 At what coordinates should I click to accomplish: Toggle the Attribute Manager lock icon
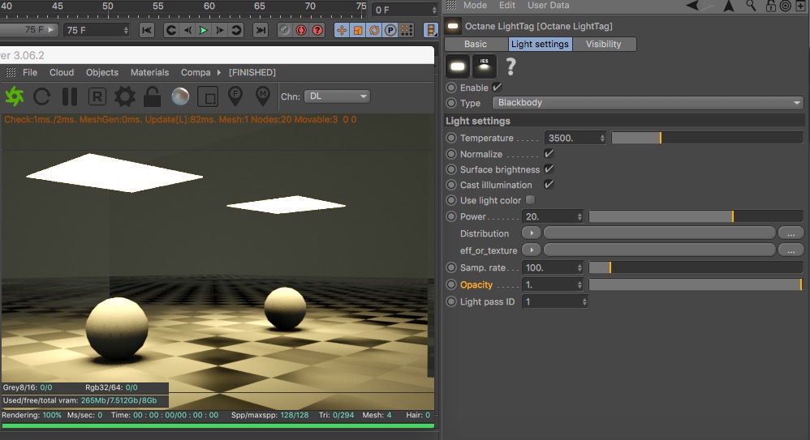coord(771,6)
